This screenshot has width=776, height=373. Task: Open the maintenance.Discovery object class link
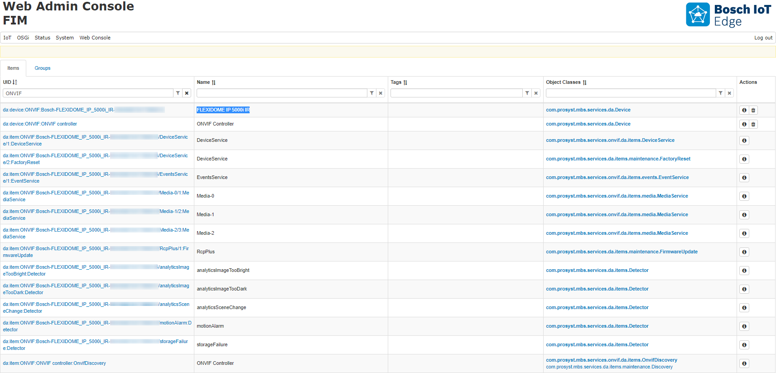point(609,367)
